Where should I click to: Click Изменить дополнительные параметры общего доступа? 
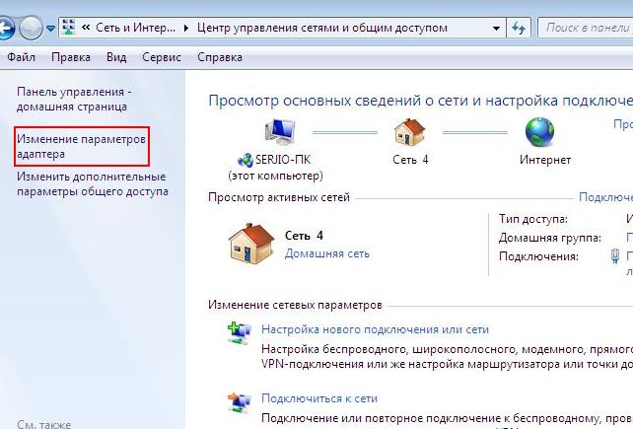92,183
